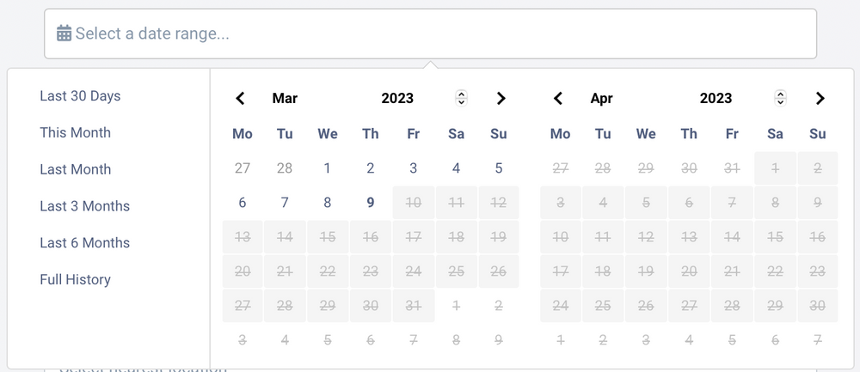Go to next month in March calendar
Viewport: 860px width, 372px height.
pyautogui.click(x=501, y=98)
